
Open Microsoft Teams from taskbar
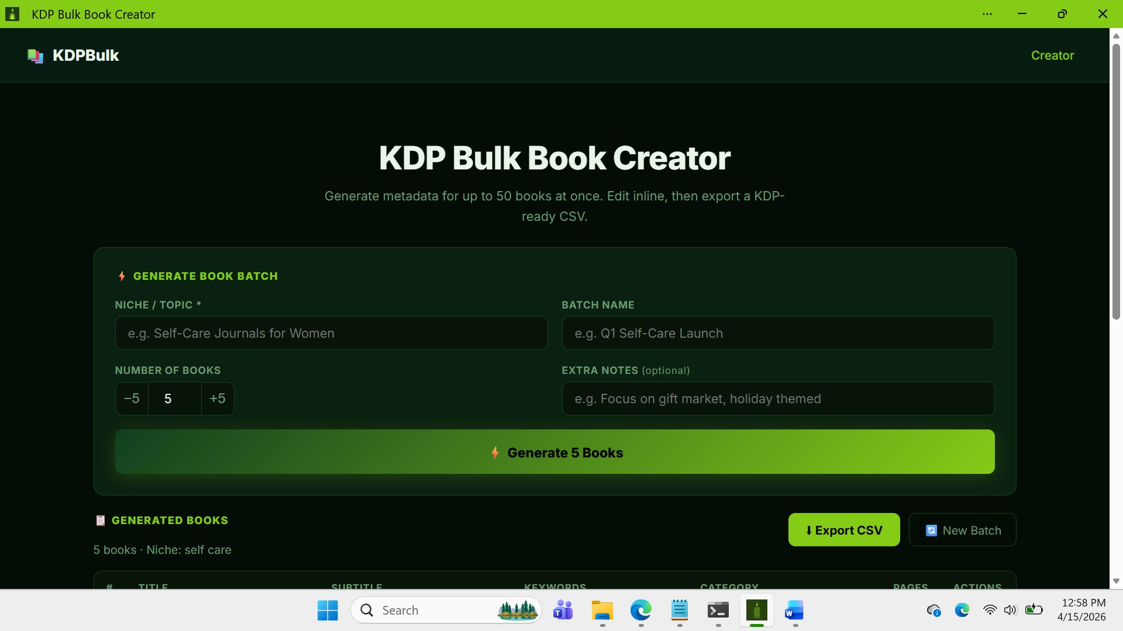pyautogui.click(x=563, y=611)
